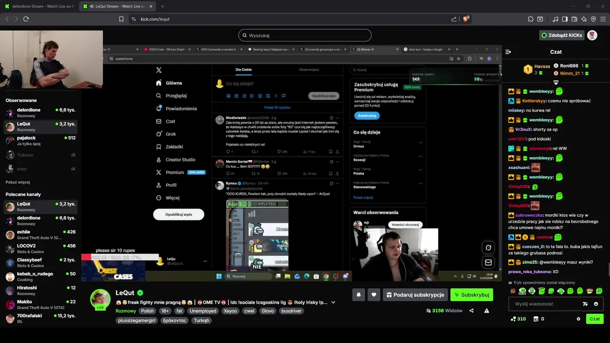Expand the stream title chevron
The image size is (610, 343).
[333, 303]
